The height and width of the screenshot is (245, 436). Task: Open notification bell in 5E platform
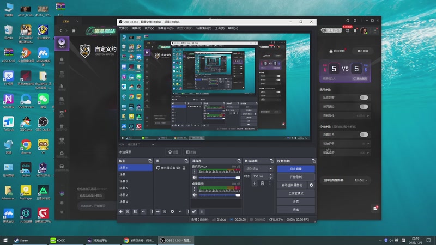click(x=355, y=31)
